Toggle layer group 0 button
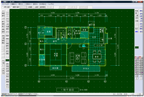 pyautogui.click(x=140, y=58)
